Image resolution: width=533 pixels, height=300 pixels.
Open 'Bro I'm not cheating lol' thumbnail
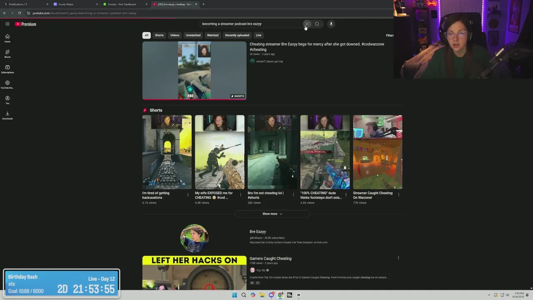tap(272, 152)
